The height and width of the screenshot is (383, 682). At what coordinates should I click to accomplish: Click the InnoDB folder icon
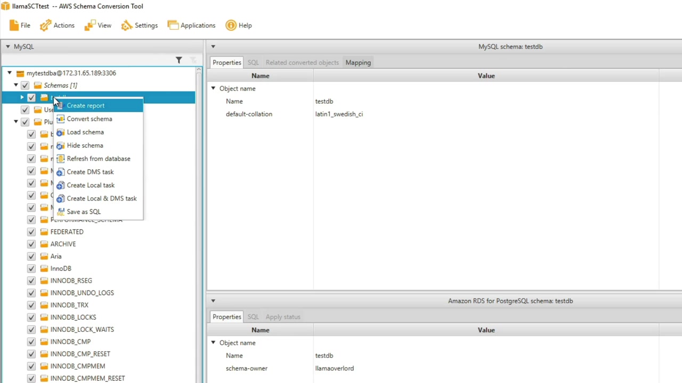point(44,269)
